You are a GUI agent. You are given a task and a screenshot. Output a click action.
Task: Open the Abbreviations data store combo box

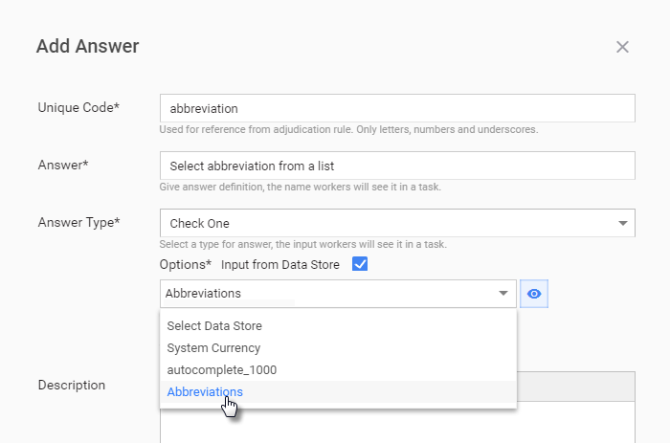click(x=338, y=294)
